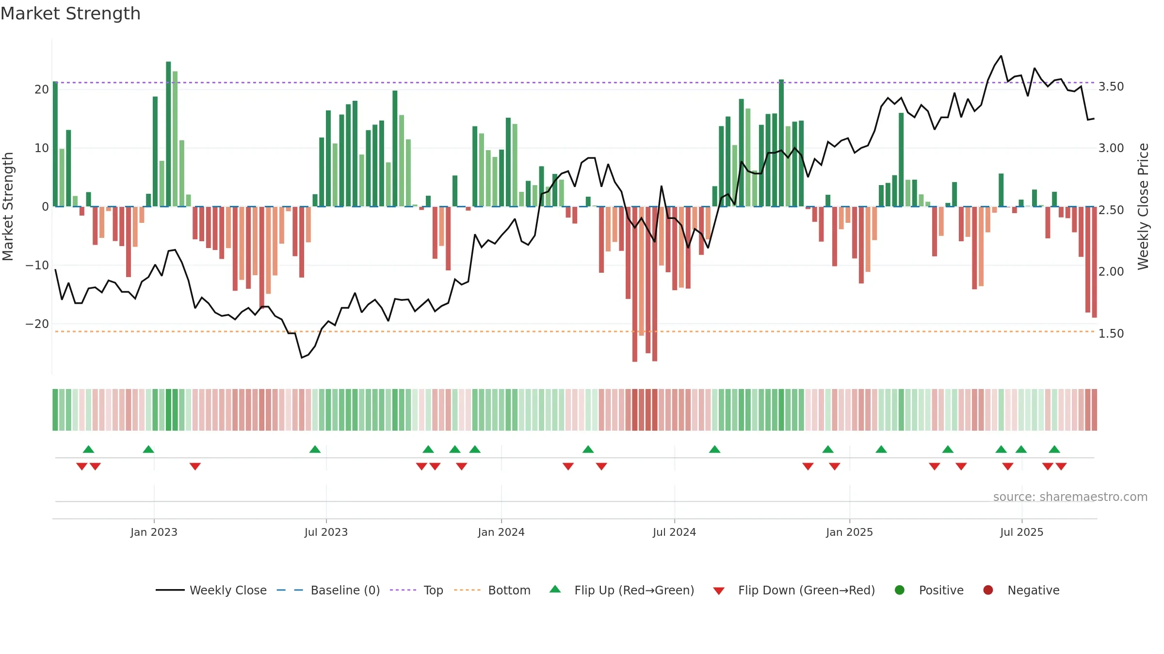Click the highest peak of the Weekly Close line
Viewport: 1164px width, 654px height.
[x=1001, y=56]
